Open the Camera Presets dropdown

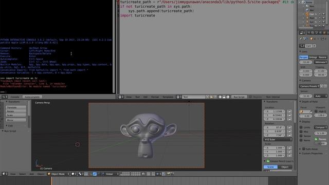309,86
